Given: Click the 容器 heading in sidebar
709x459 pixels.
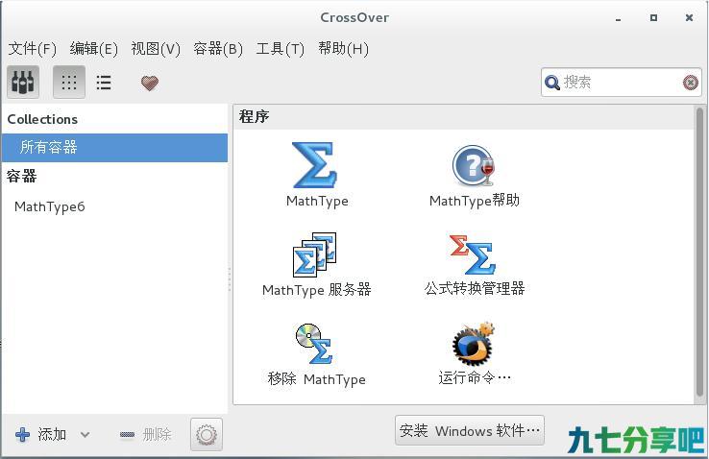Looking at the screenshot, I should 21,176.
